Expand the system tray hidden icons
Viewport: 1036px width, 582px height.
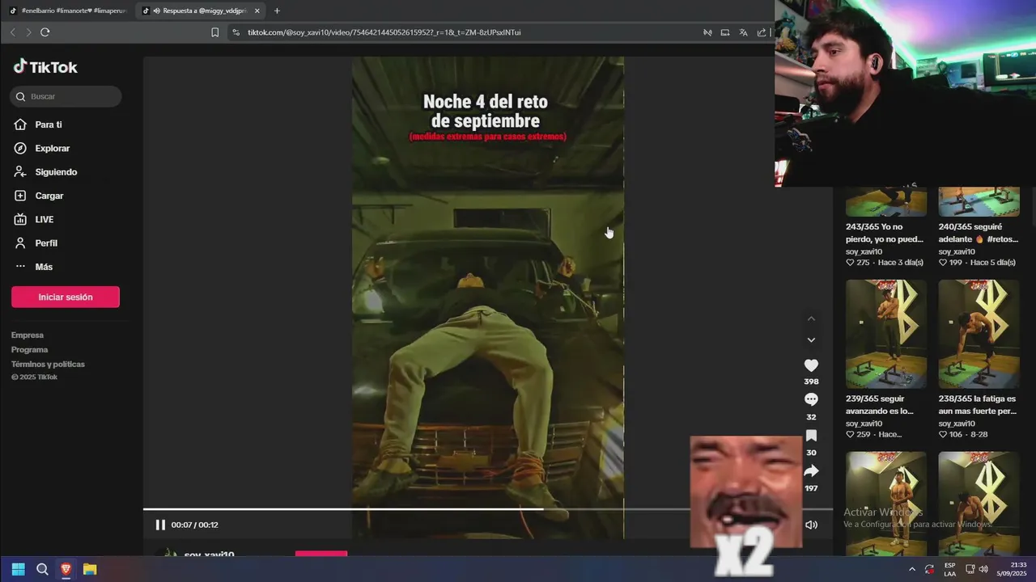(912, 569)
